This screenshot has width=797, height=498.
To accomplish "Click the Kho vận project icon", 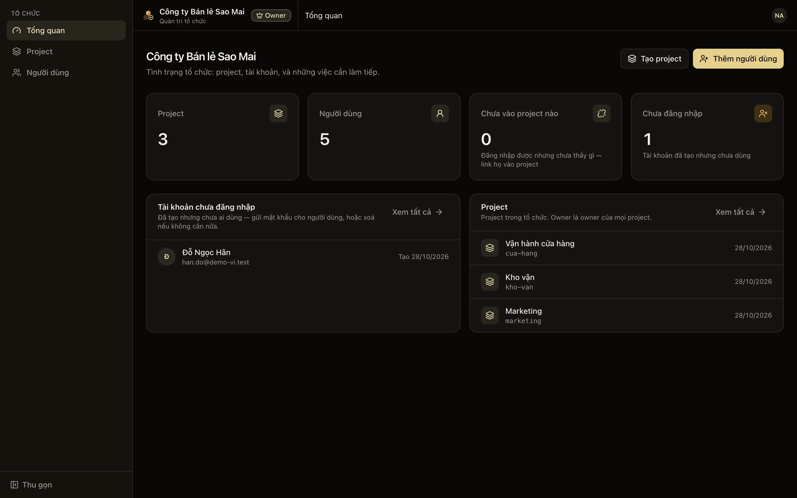I will point(490,282).
